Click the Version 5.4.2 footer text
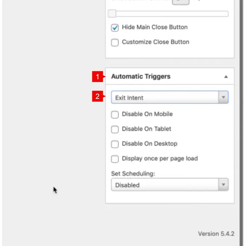 216,234
